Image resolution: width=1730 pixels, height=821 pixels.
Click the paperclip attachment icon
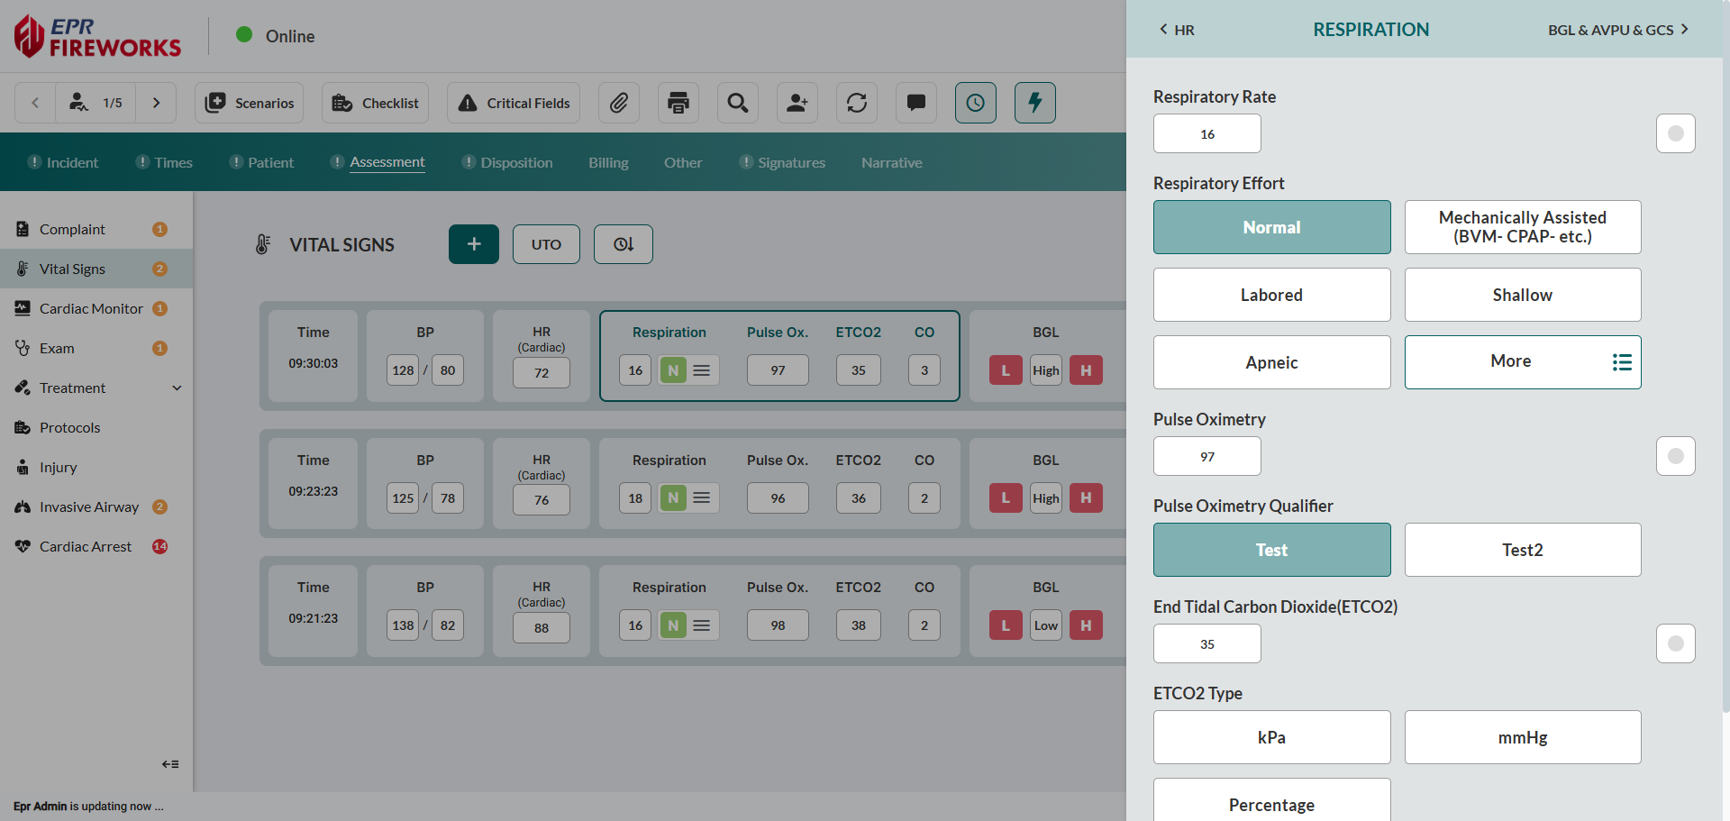point(618,103)
